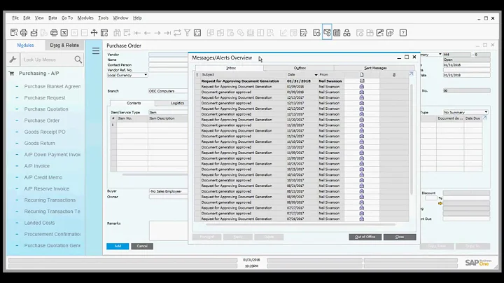
Task: Click the Fax toolbar icon
Action: click(x=54, y=32)
